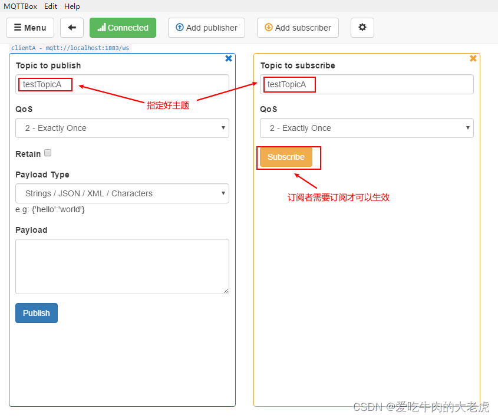
Task: Click the Payload textarea resize handle
Action: 226,291
